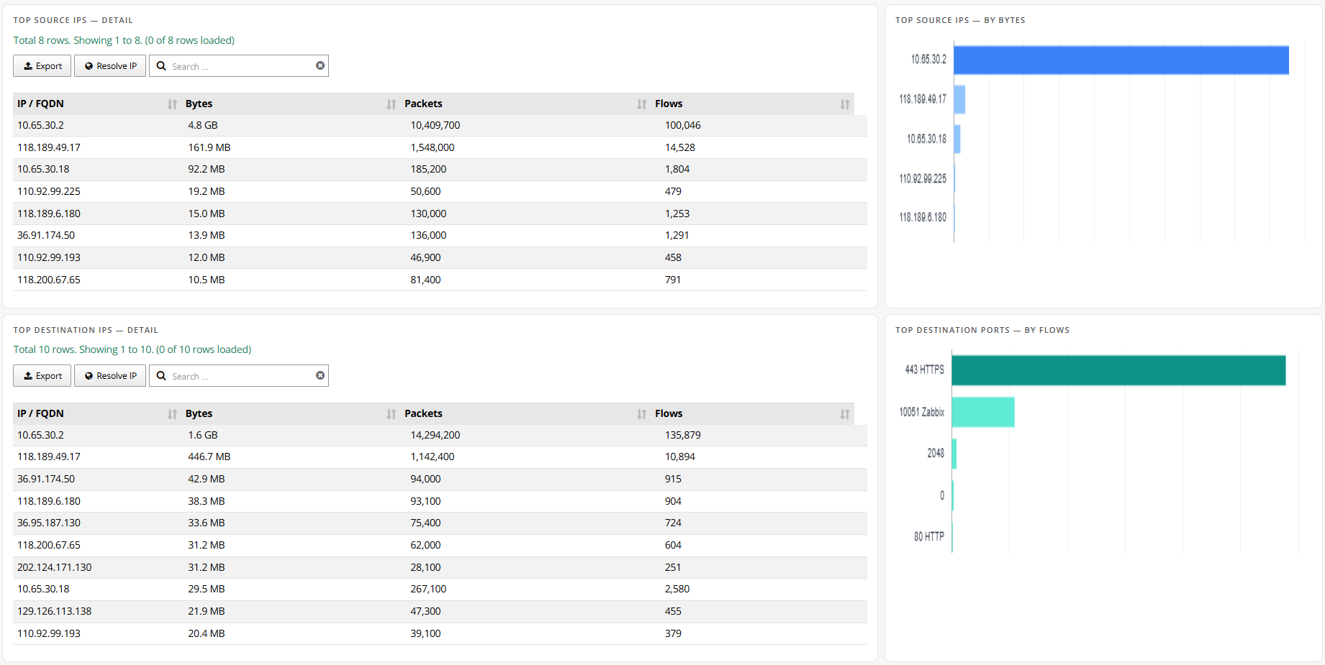1325x665 pixels.
Task: Click the 10.65.30.2 blue bar in chart
Action: click(1121, 60)
